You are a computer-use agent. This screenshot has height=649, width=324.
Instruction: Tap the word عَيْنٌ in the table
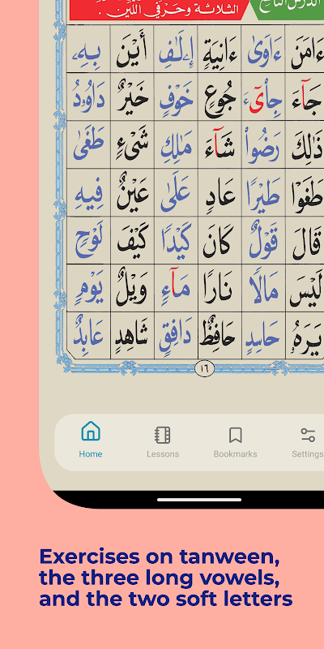pos(132,193)
